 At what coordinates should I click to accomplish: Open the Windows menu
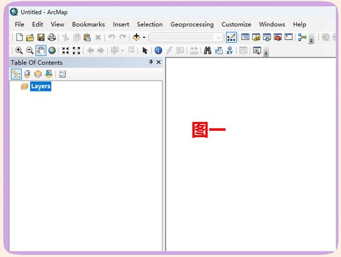[x=272, y=25]
